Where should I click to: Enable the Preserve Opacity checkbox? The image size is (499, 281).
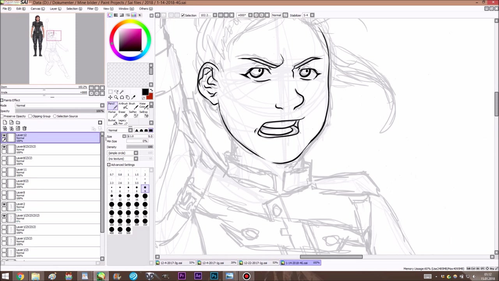pos(2,116)
